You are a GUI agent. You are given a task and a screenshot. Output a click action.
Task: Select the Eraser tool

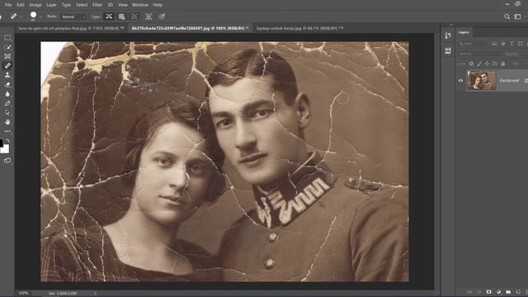click(x=7, y=84)
